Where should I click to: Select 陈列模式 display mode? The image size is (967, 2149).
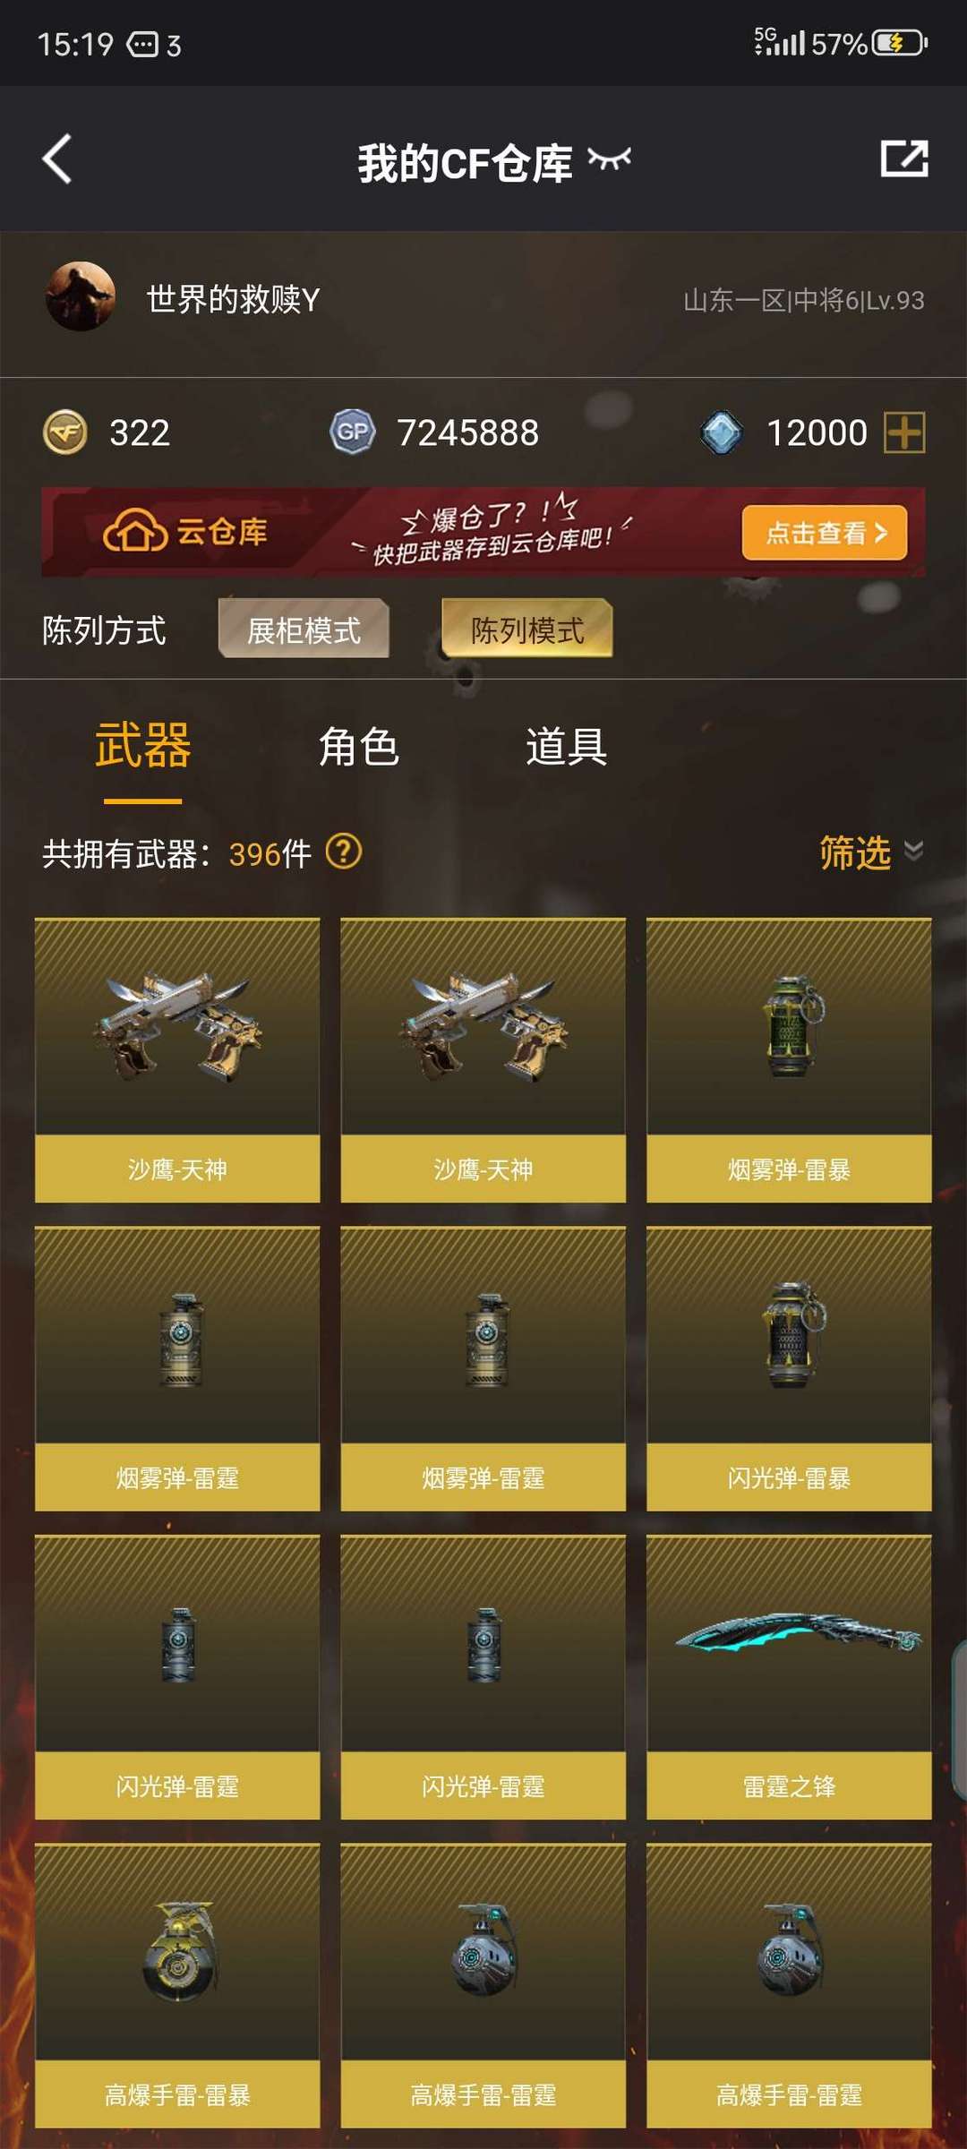[527, 629]
